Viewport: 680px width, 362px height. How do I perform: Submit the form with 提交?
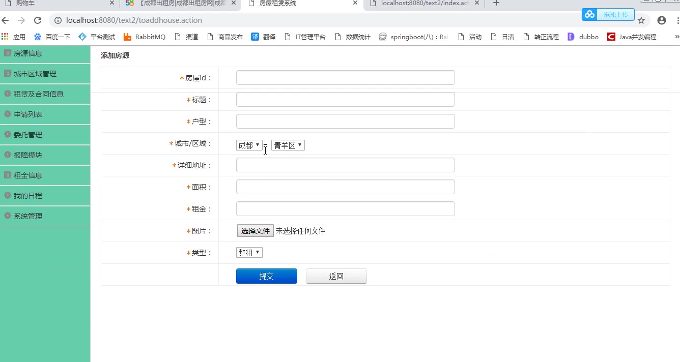[267, 276]
